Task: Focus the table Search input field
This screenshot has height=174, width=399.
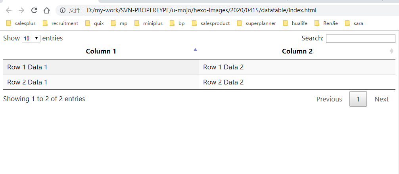Action: click(361, 38)
